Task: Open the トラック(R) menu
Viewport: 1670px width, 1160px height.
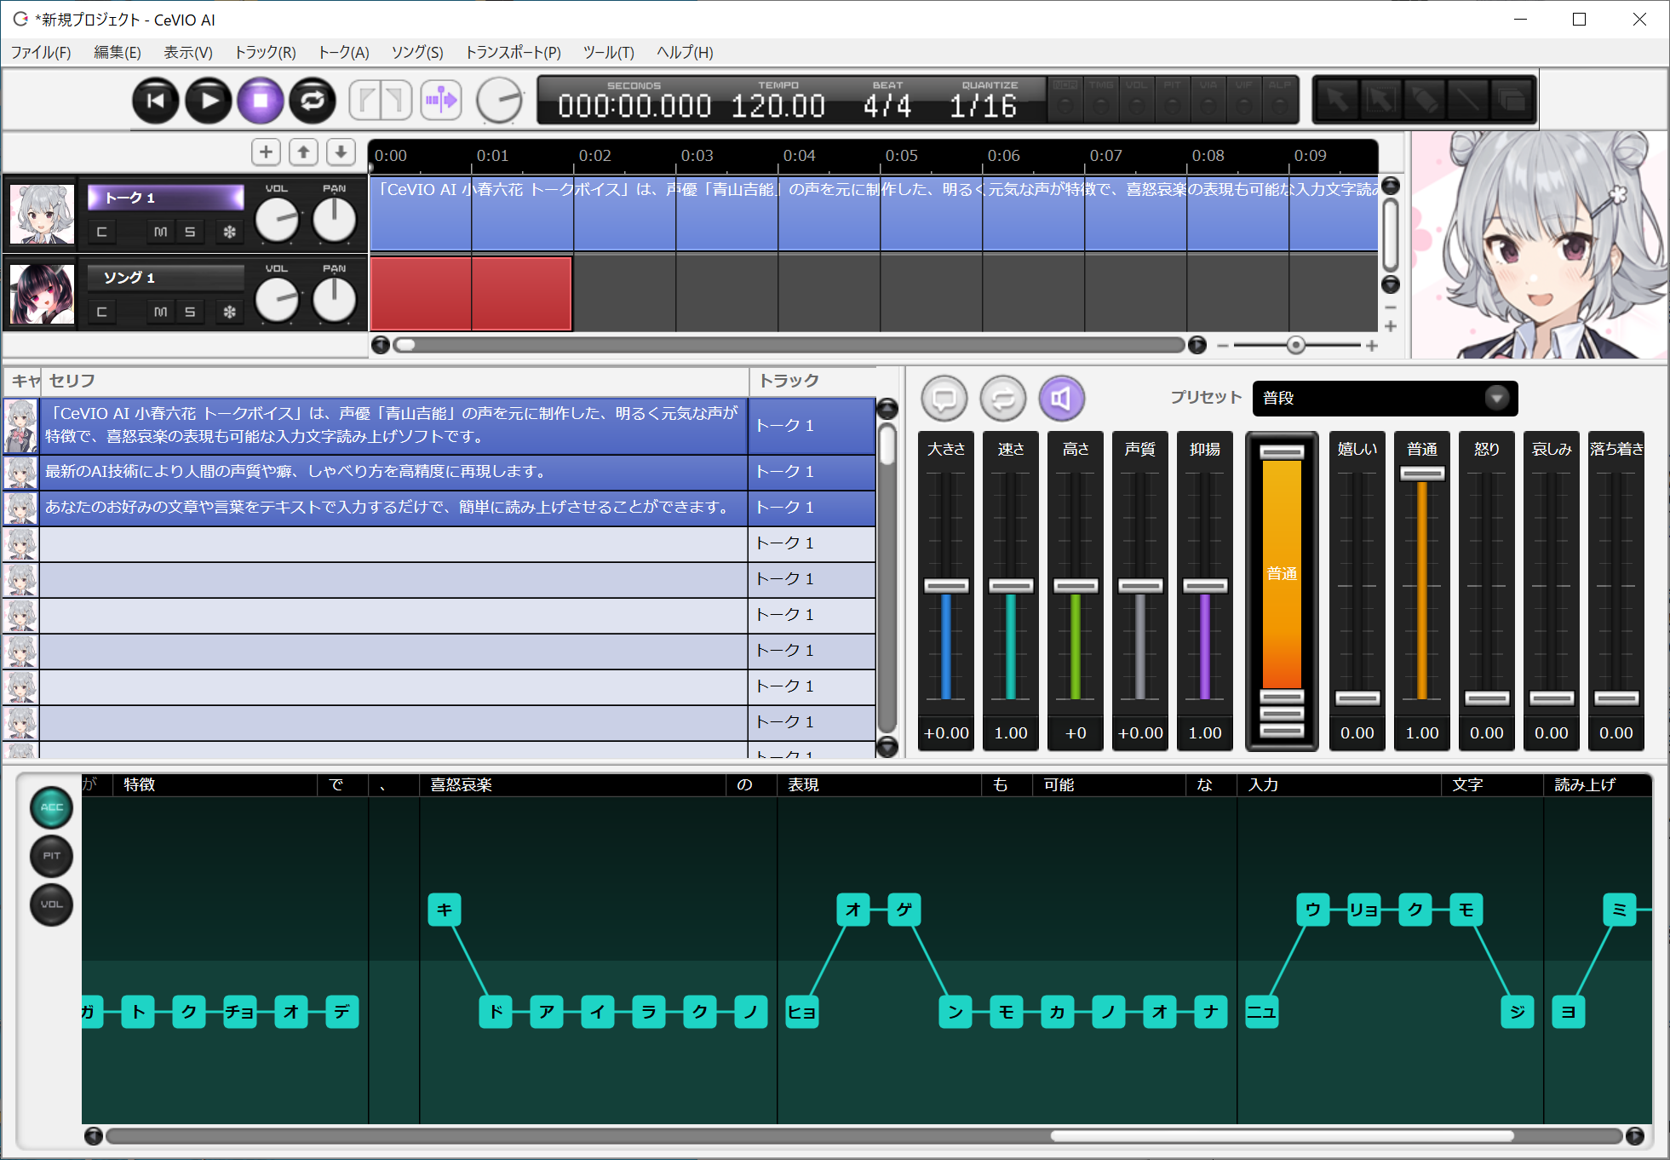Action: tap(266, 53)
